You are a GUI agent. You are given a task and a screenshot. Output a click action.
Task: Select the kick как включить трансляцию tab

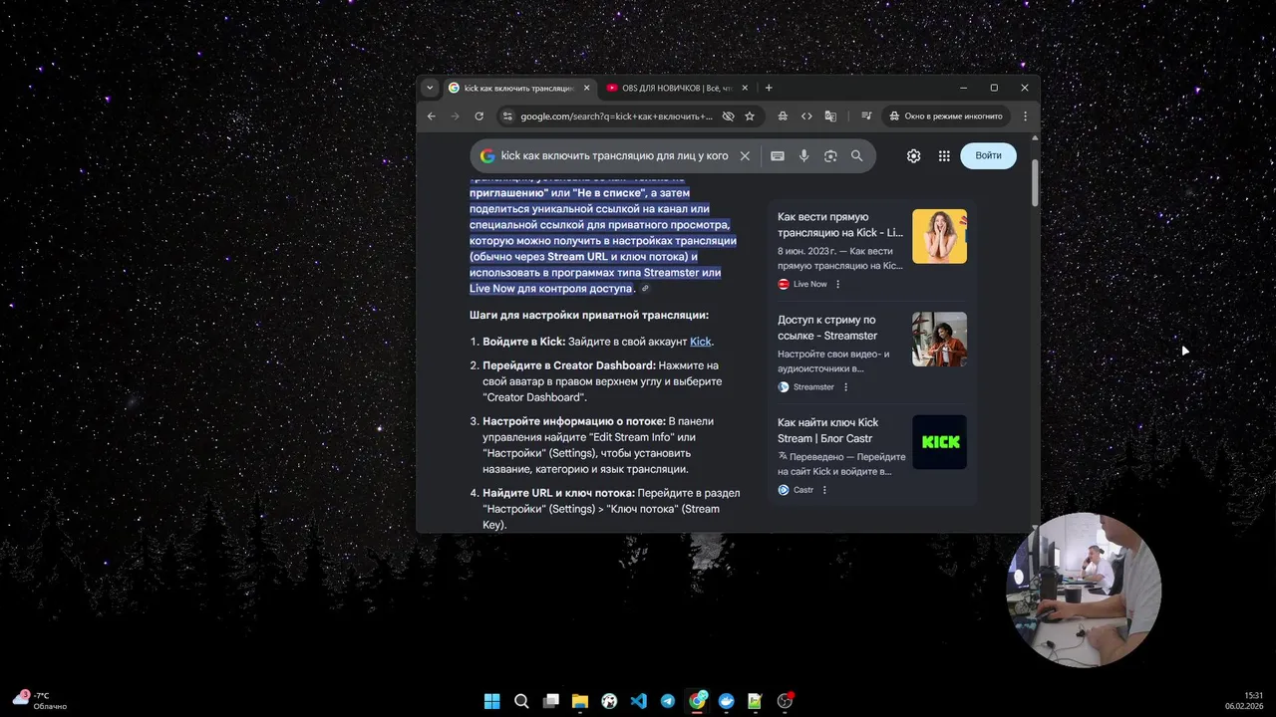[518, 88]
